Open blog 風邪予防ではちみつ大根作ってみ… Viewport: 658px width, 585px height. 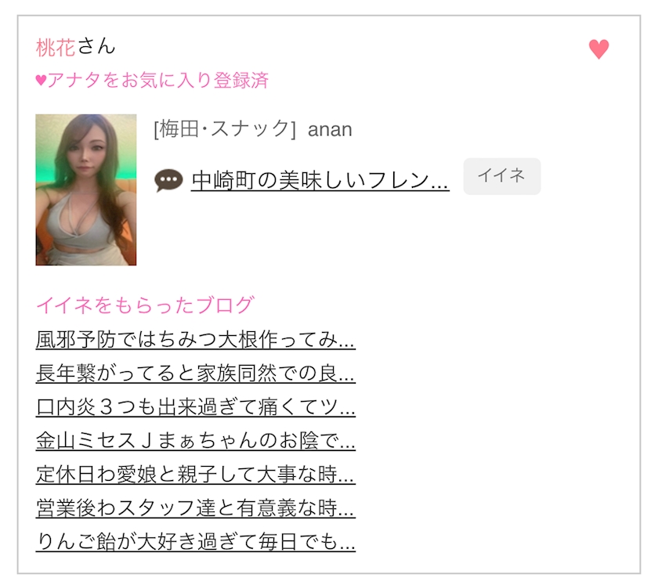[x=196, y=340]
